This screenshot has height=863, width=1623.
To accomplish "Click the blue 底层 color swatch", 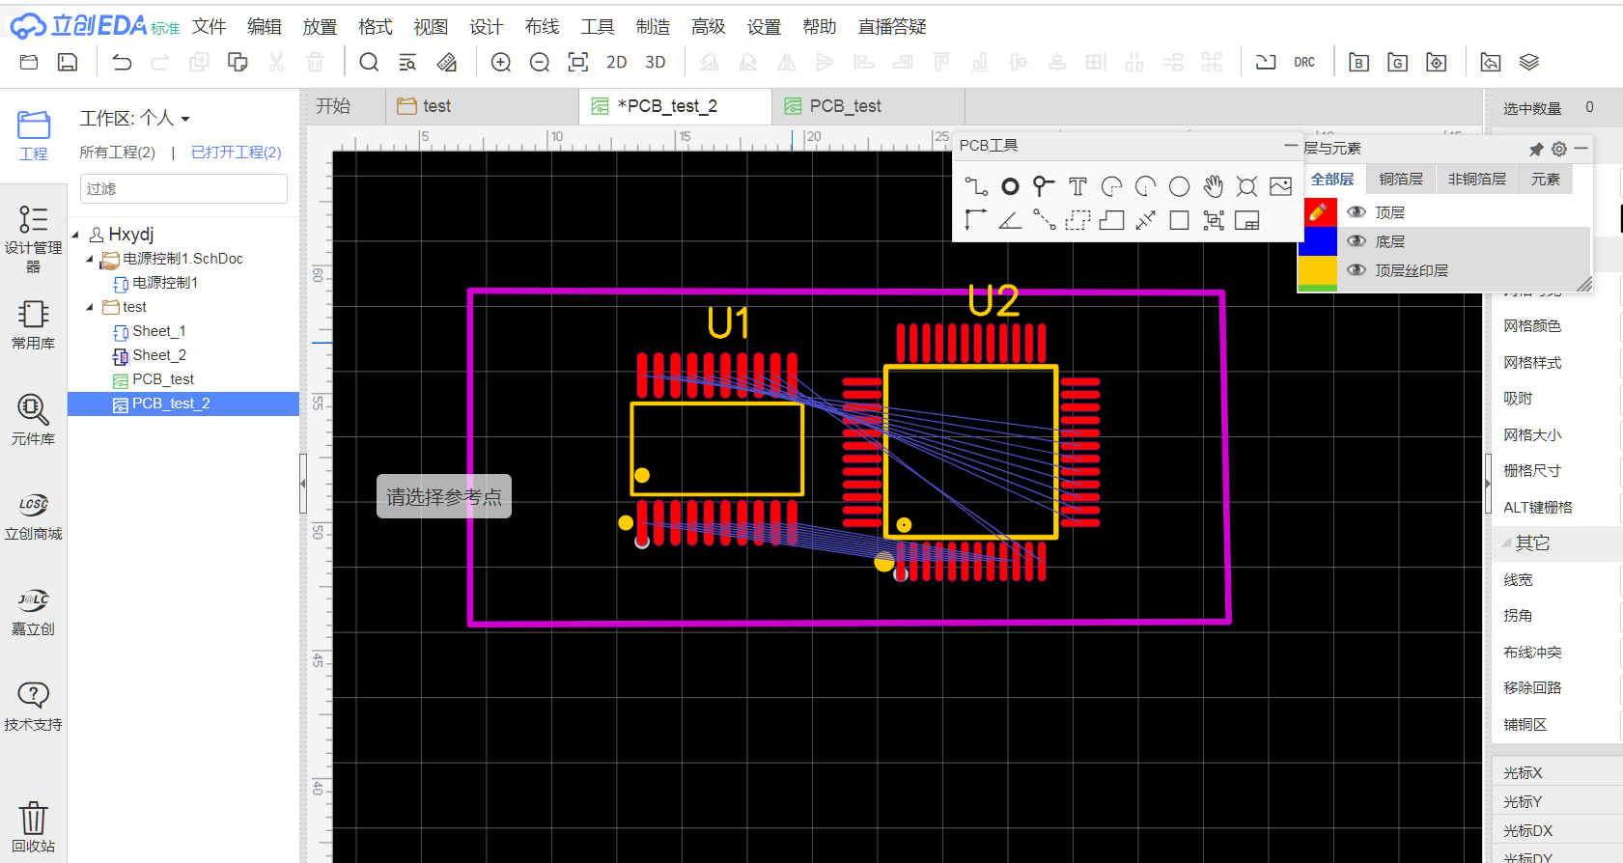I will pyautogui.click(x=1318, y=241).
